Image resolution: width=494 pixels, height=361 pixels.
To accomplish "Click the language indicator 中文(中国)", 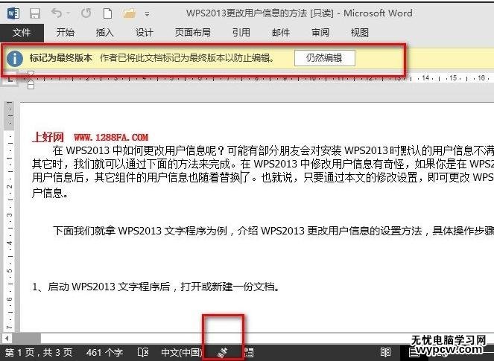I will [x=182, y=353].
